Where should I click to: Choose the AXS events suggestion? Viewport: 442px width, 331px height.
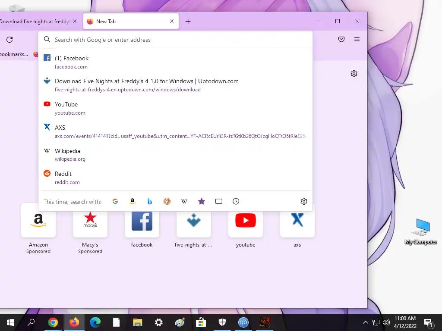coord(175,131)
